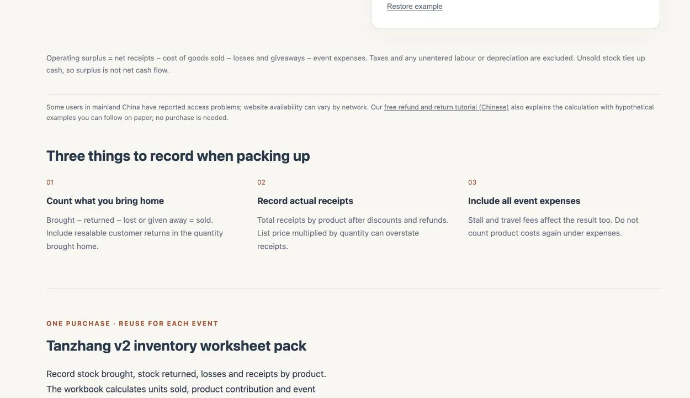Open the free refund and return tutorial (Chinese) link
The height and width of the screenshot is (398, 690).
tap(447, 107)
